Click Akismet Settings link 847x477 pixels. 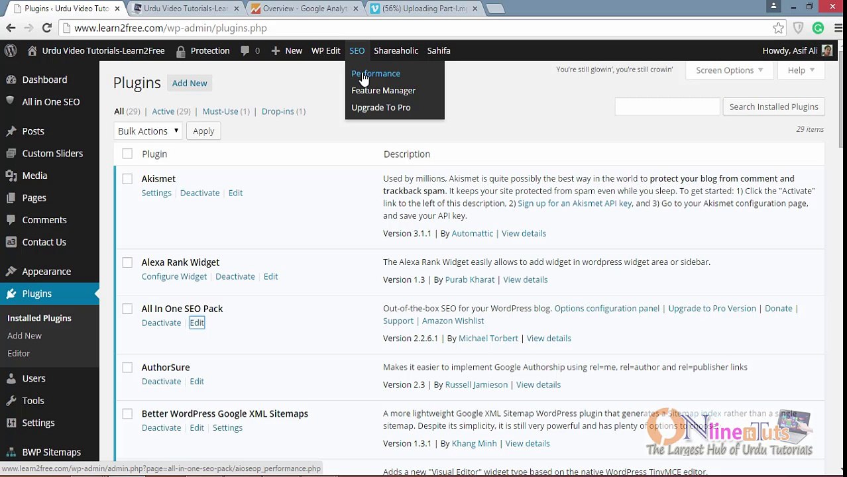[156, 193]
